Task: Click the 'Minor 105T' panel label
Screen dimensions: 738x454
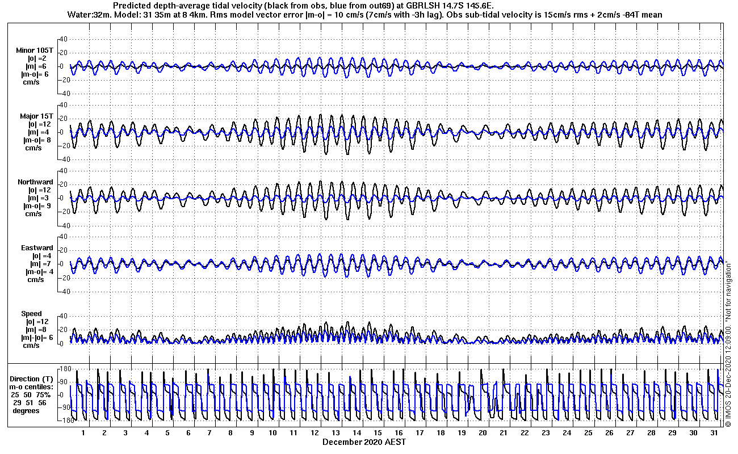Action: 35,51
